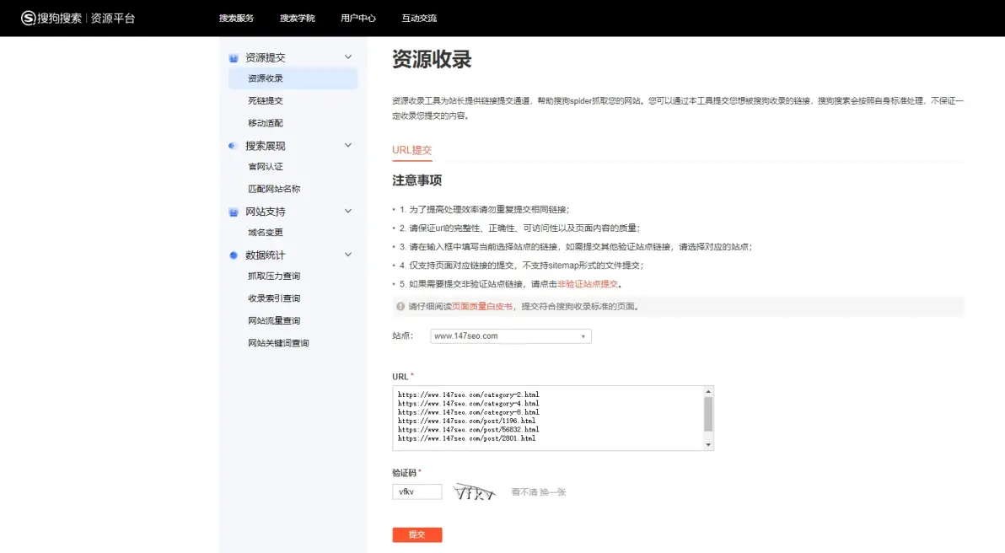Screen dimensions: 1005x553
Task: Click the 搜索展现 section icon
Action: (233, 146)
